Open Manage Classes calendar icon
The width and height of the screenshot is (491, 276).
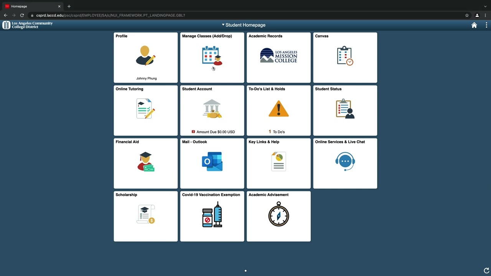coord(212,56)
